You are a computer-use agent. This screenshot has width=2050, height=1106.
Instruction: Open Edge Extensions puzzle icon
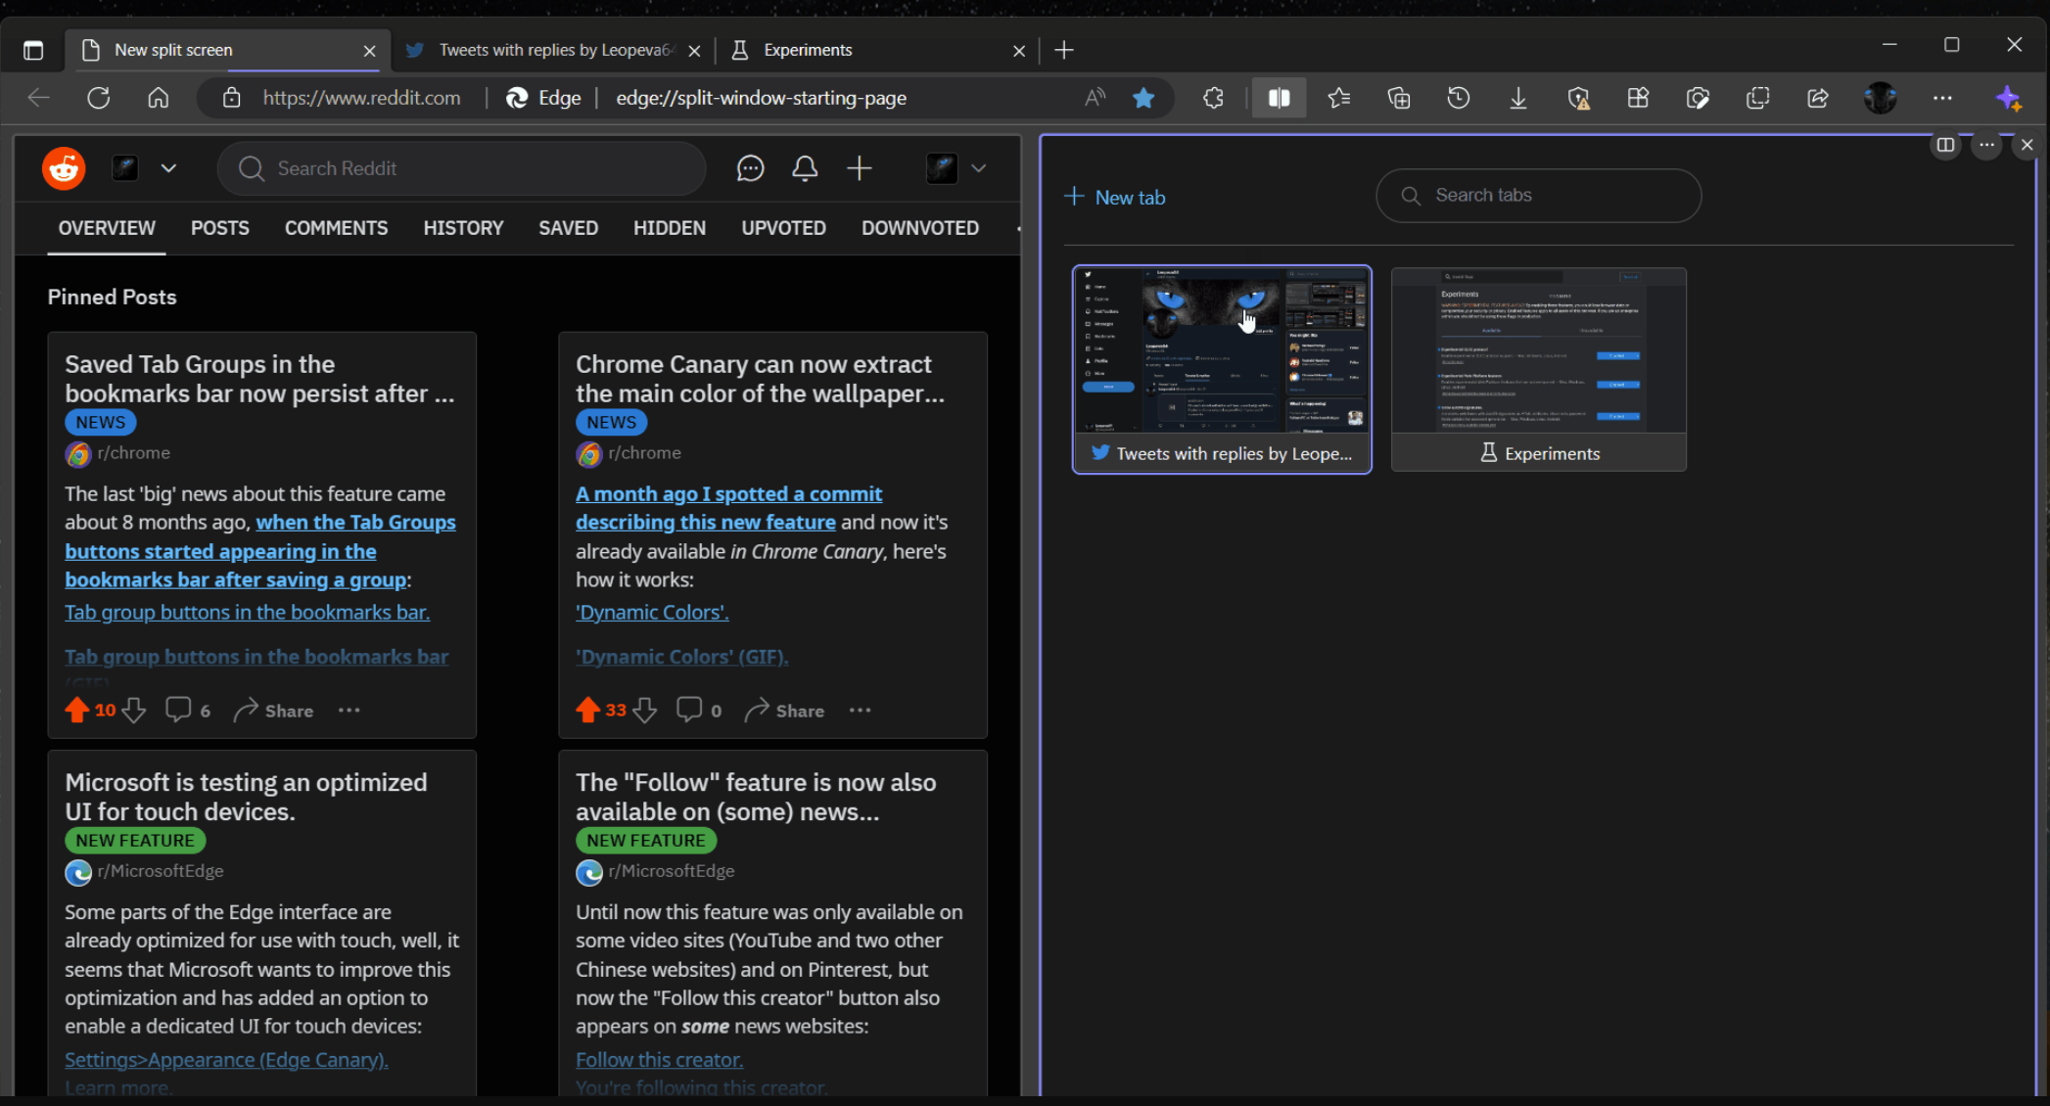tap(1213, 98)
